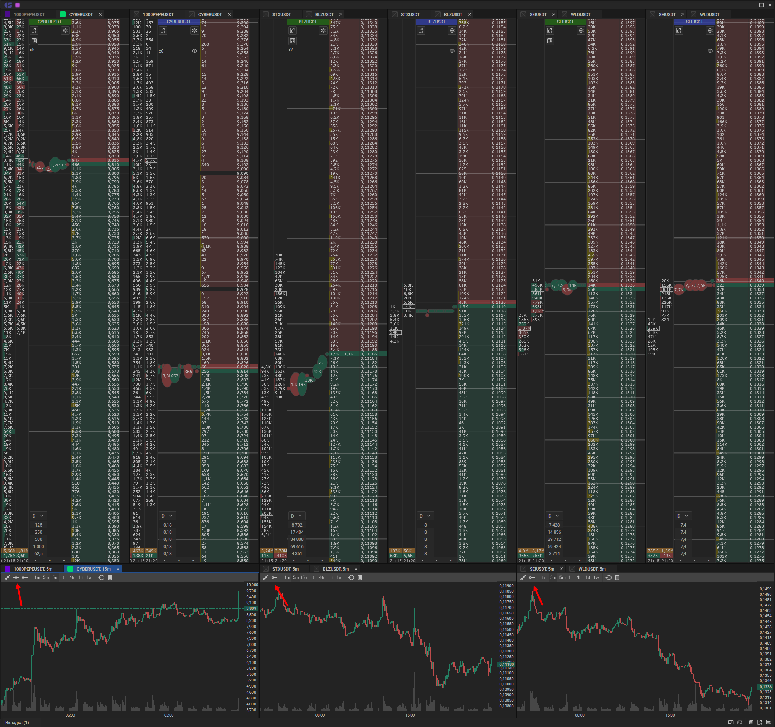Select 1h timeframe in CYBERUSDT chart toolbar
The height and width of the screenshot is (727, 775).
click(63, 577)
